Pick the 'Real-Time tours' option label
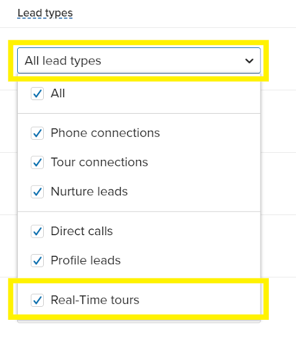This screenshot has width=296, height=337. (x=95, y=300)
